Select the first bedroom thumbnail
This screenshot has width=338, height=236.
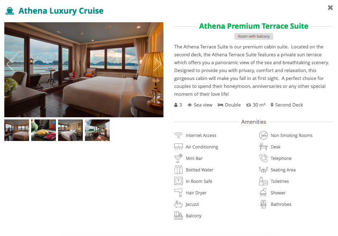click(x=16, y=130)
